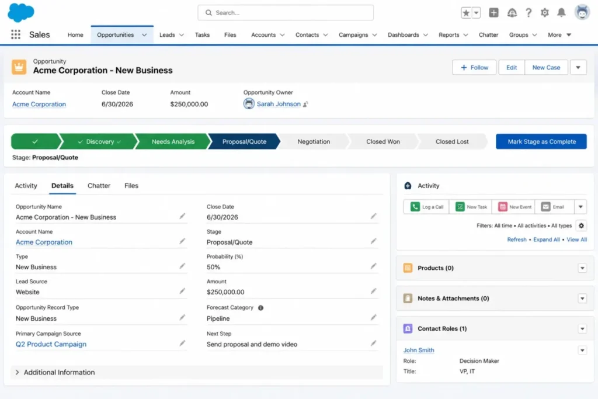Open the John Smith contact link
Image resolution: width=598 pixels, height=399 pixels.
(x=418, y=350)
